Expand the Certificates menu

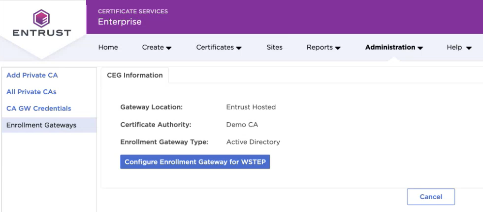219,48
